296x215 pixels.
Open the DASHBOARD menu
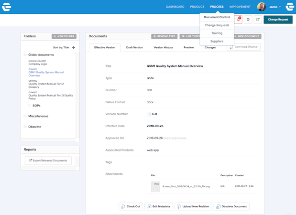[x=175, y=7]
